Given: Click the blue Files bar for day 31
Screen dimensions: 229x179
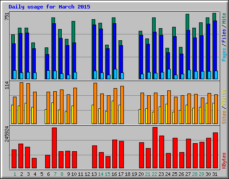Looking at the screenshot, I should coord(215,46).
